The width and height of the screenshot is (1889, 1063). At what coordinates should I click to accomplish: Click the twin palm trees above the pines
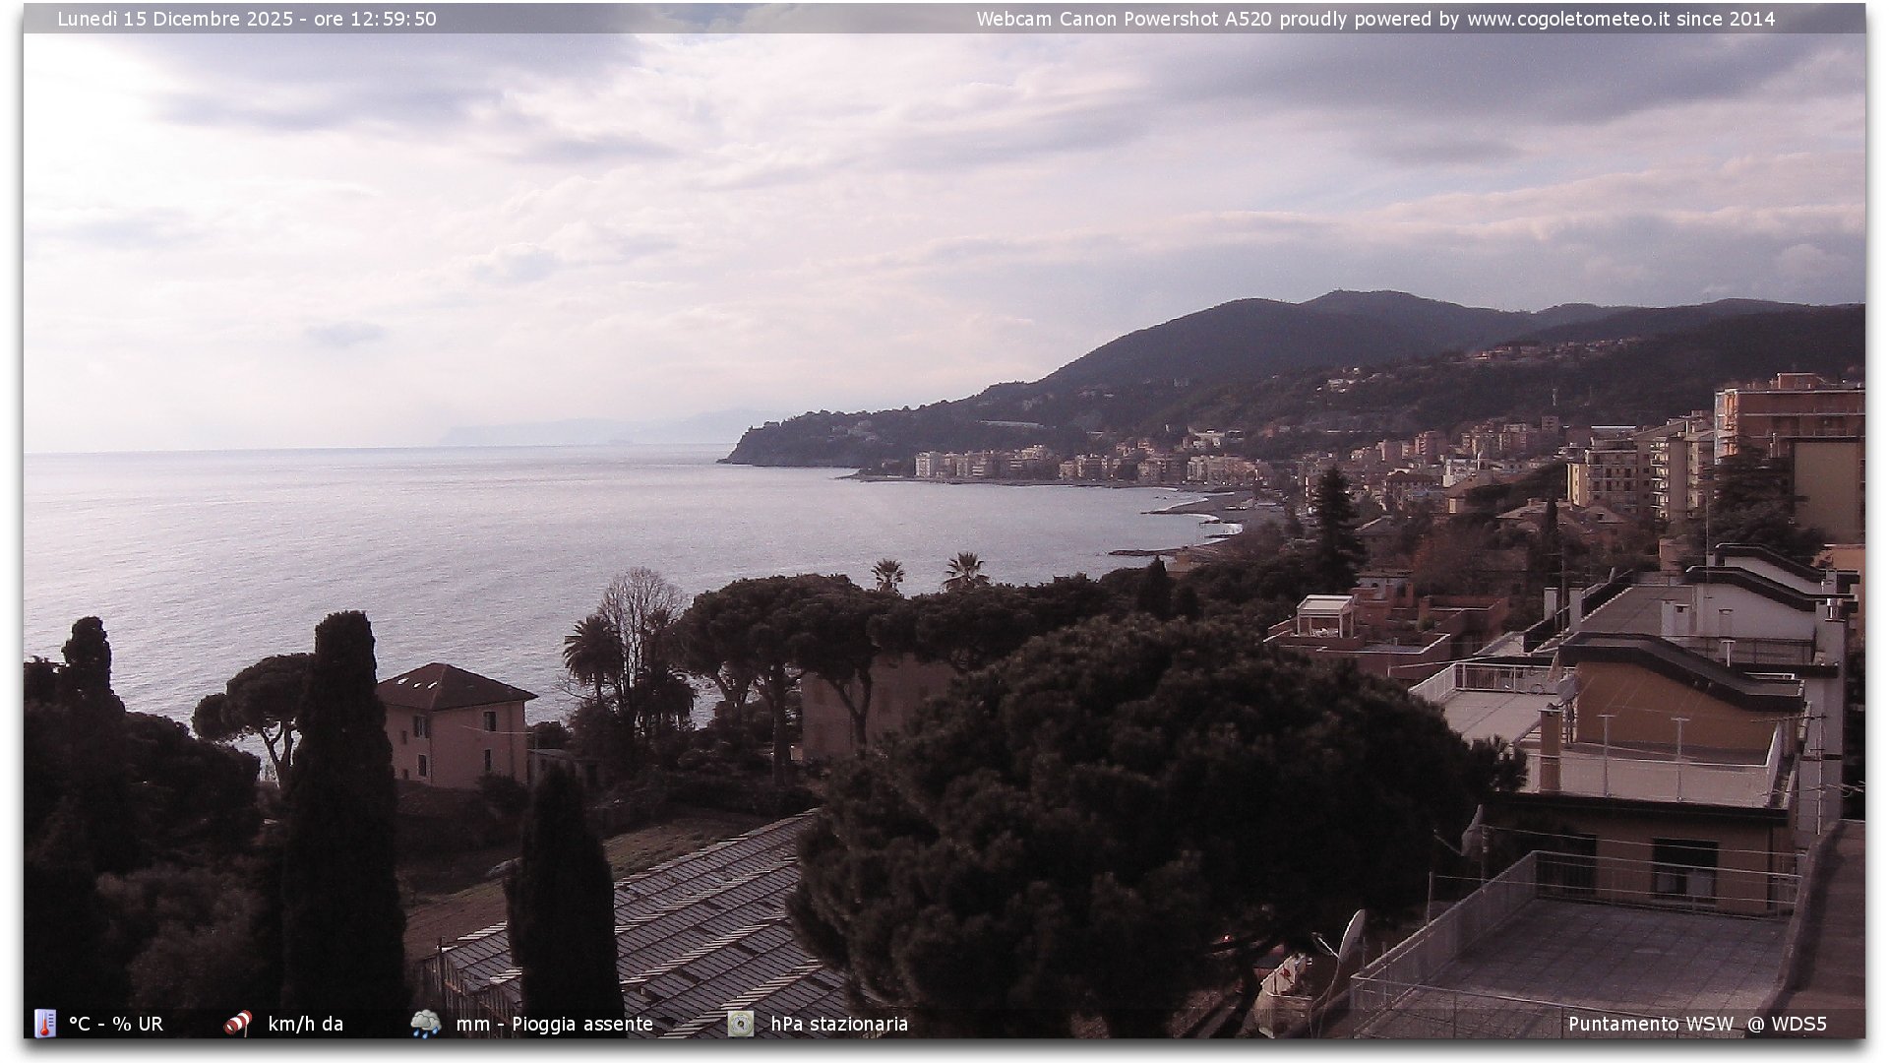927,572
